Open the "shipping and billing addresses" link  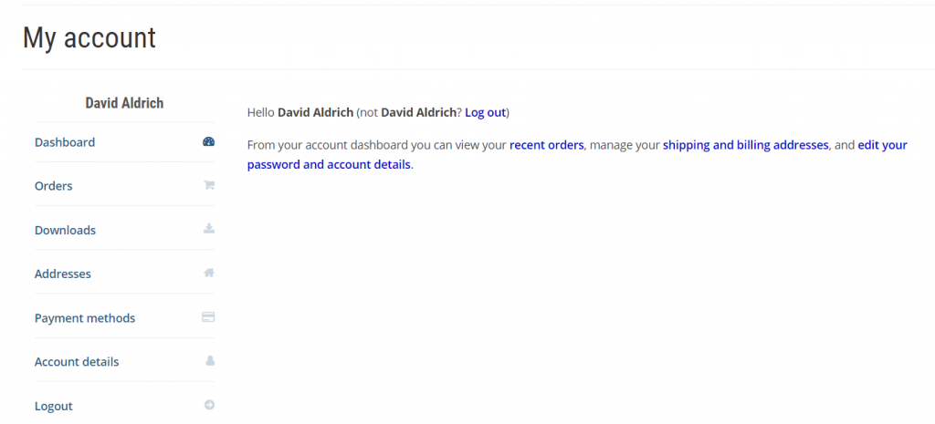click(746, 145)
